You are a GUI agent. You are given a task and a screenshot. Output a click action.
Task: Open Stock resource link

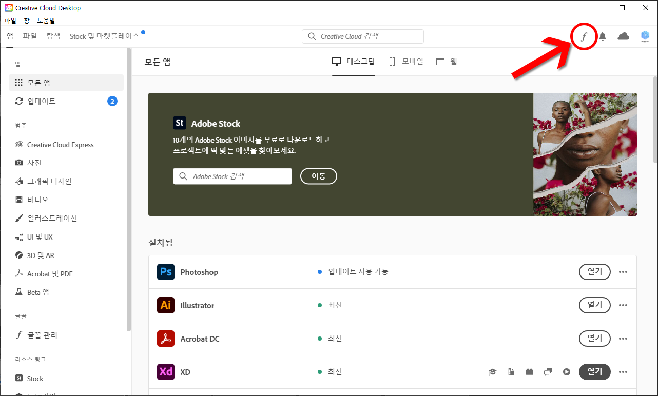click(66, 379)
